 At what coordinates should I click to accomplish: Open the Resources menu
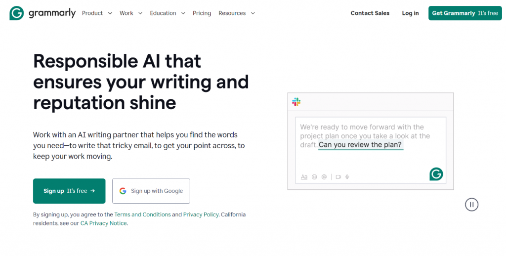pos(237,13)
